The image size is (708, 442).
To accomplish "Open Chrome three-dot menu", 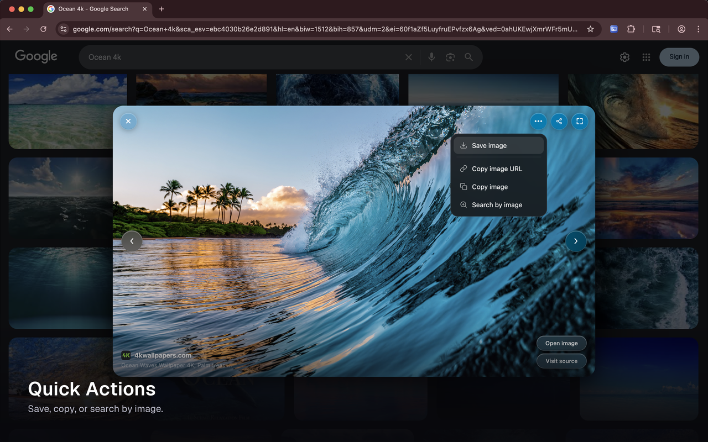I will coord(698,29).
